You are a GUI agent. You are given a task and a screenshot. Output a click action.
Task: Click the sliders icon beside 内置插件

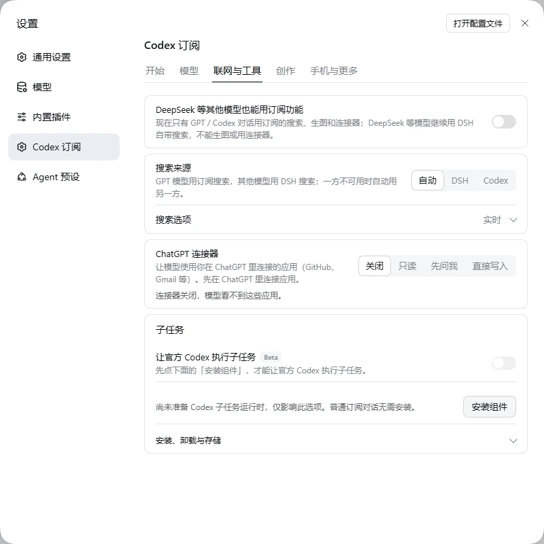[22, 117]
